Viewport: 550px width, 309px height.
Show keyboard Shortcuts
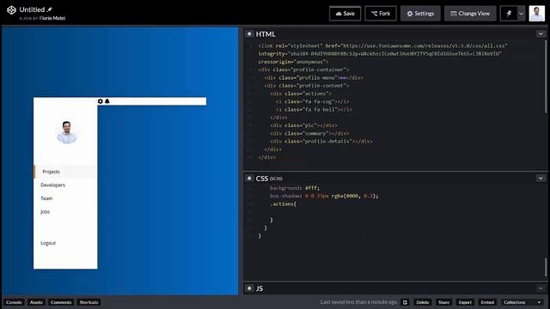(x=89, y=302)
